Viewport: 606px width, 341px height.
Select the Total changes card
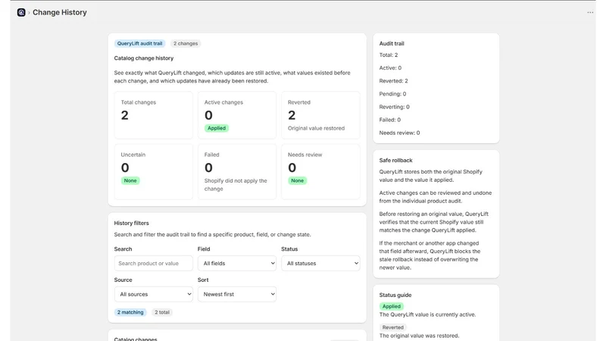pyautogui.click(x=154, y=115)
